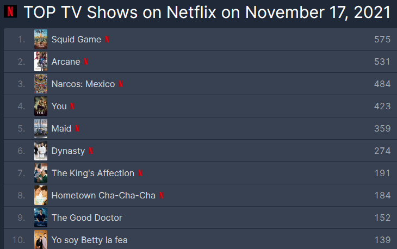Viewport: 397px width, 249px height.
Task: Click the Netflix N icon beside Dynasty
Action: (91, 151)
